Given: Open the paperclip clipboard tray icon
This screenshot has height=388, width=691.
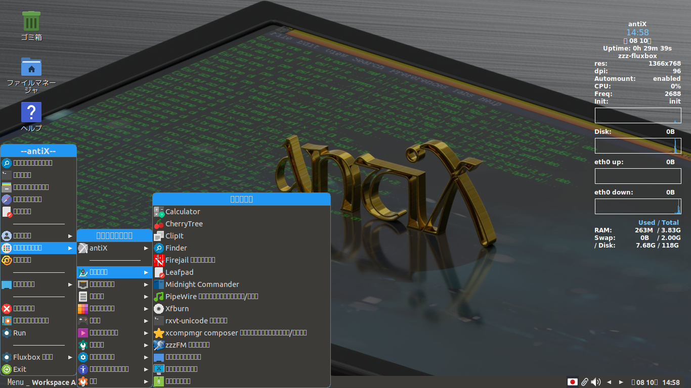Looking at the screenshot, I should pos(584,382).
